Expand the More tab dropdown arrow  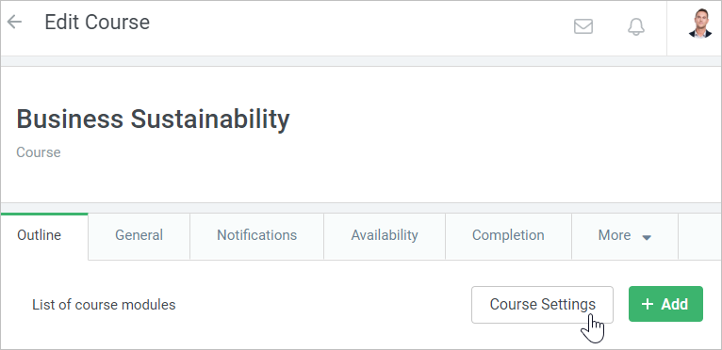coord(647,237)
